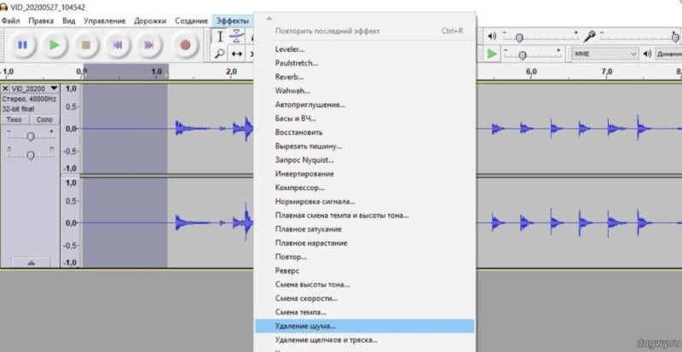This screenshot has height=352, width=682.
Task: Solo the track with the Соло button
Action: tap(44, 119)
